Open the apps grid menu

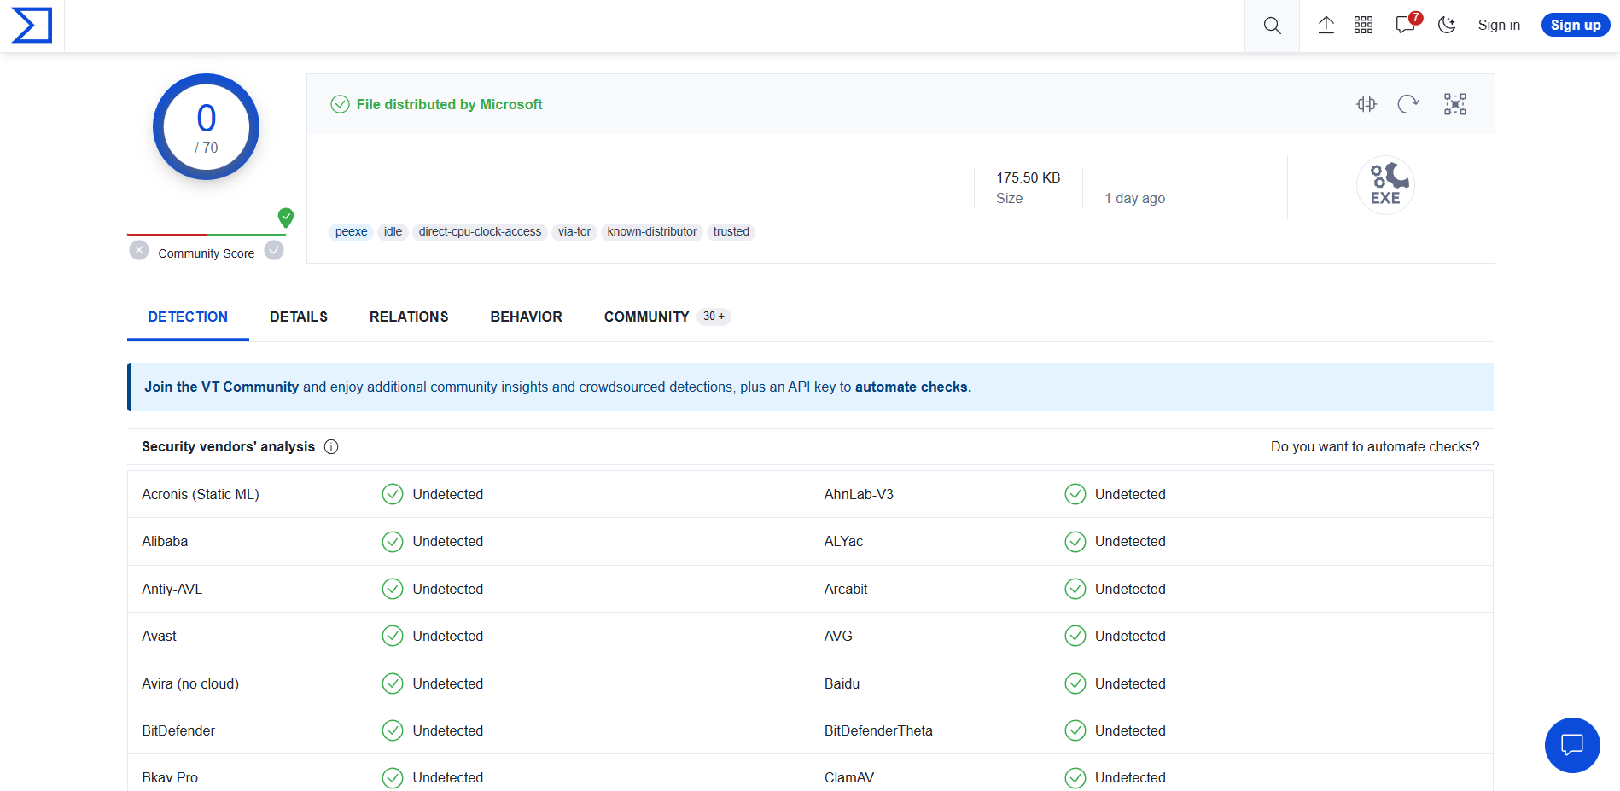click(x=1363, y=26)
